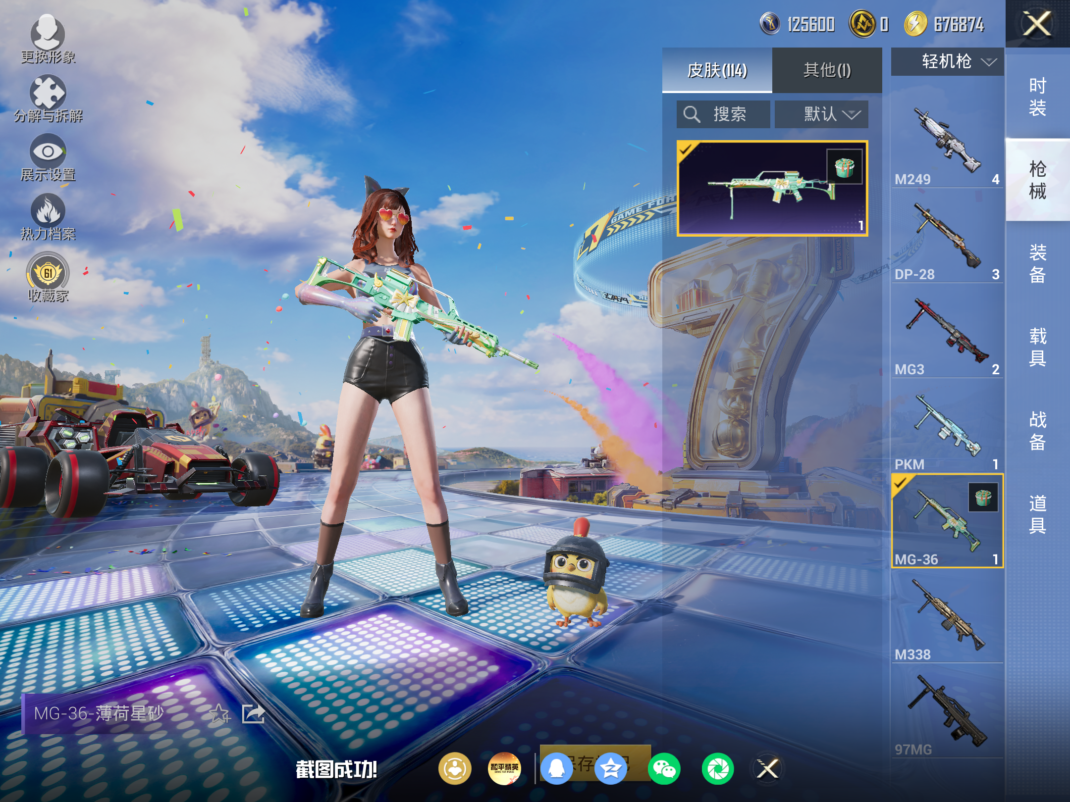
Task: Open the 枪械 category tab
Action: [1038, 180]
